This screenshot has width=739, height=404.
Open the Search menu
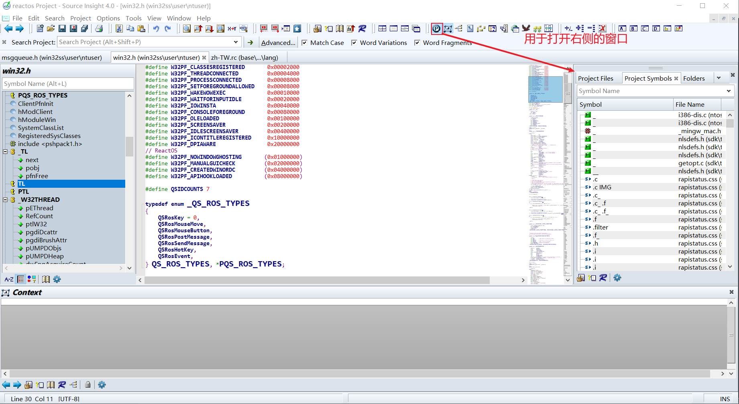(x=55, y=18)
